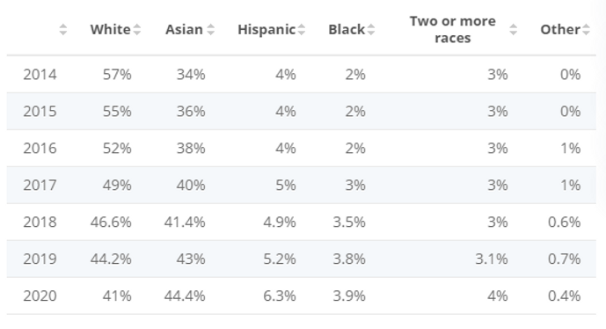
Task: Click the 44.4% Asian value for 2020
Action: [x=185, y=296]
